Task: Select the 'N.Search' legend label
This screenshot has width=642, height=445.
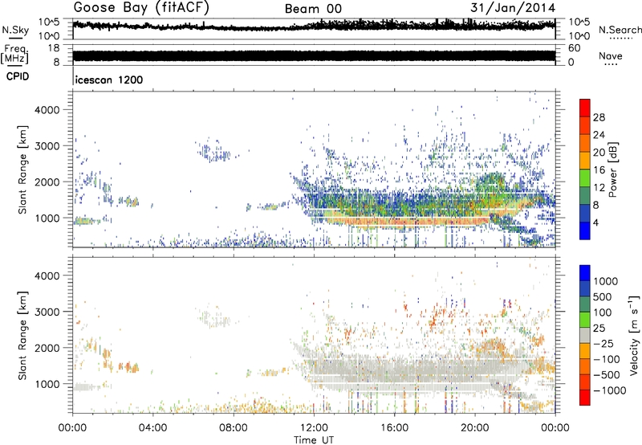Action: (x=620, y=30)
